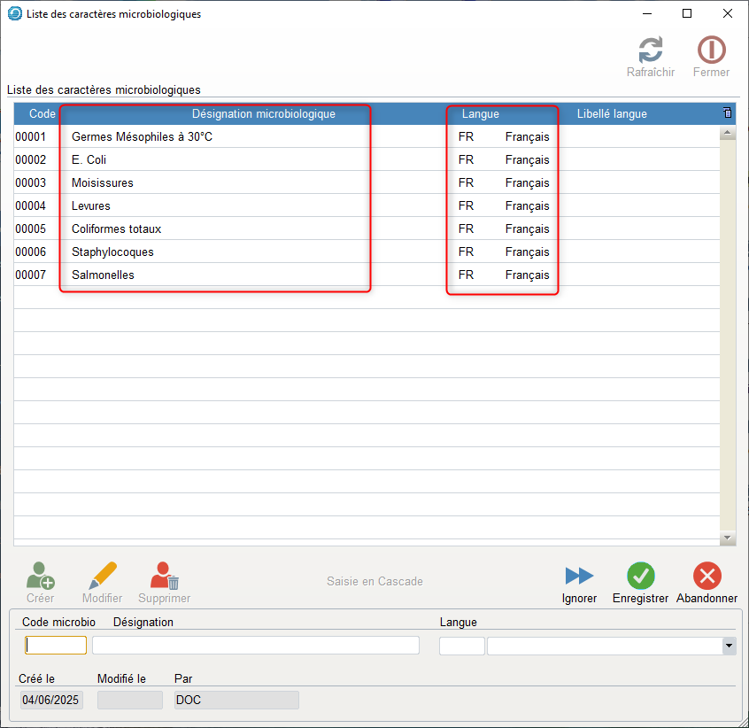Click the Modifier pencil icon
This screenshot has width=749, height=728.
pos(103,577)
